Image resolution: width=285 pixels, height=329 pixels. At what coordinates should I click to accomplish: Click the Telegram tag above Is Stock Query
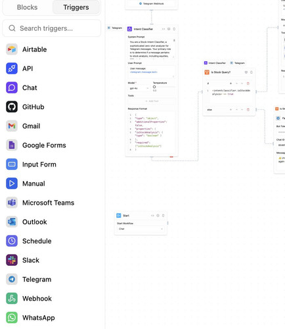click(238, 63)
